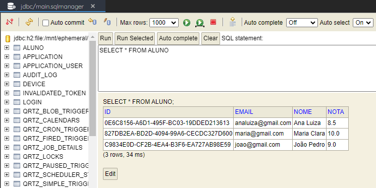Open the Auto complete Off dropdown
The height and width of the screenshot is (188, 376).
point(302,23)
